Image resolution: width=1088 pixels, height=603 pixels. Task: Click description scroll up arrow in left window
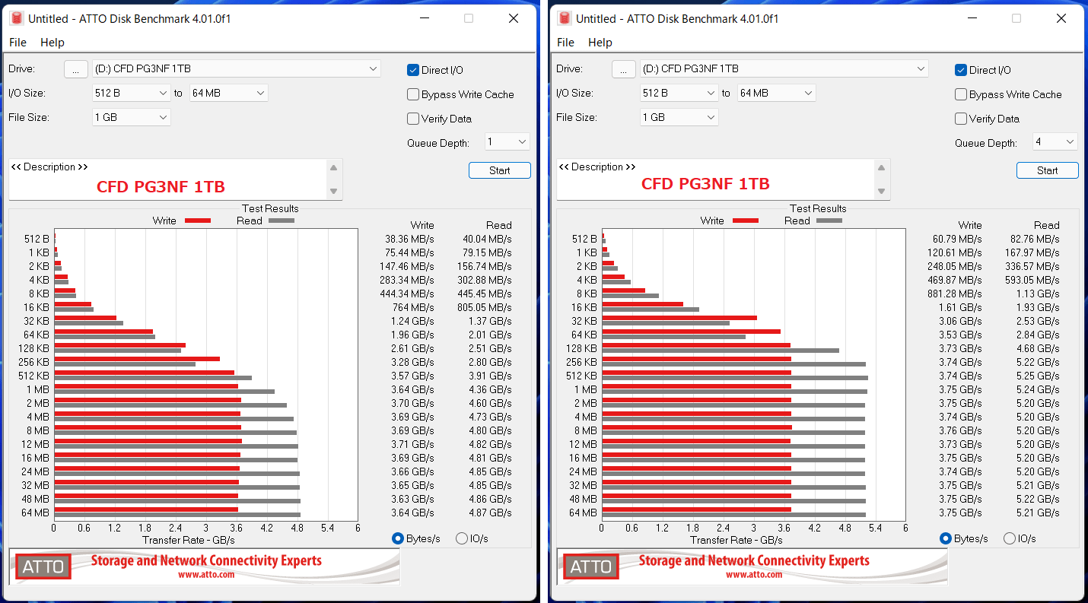click(x=333, y=168)
